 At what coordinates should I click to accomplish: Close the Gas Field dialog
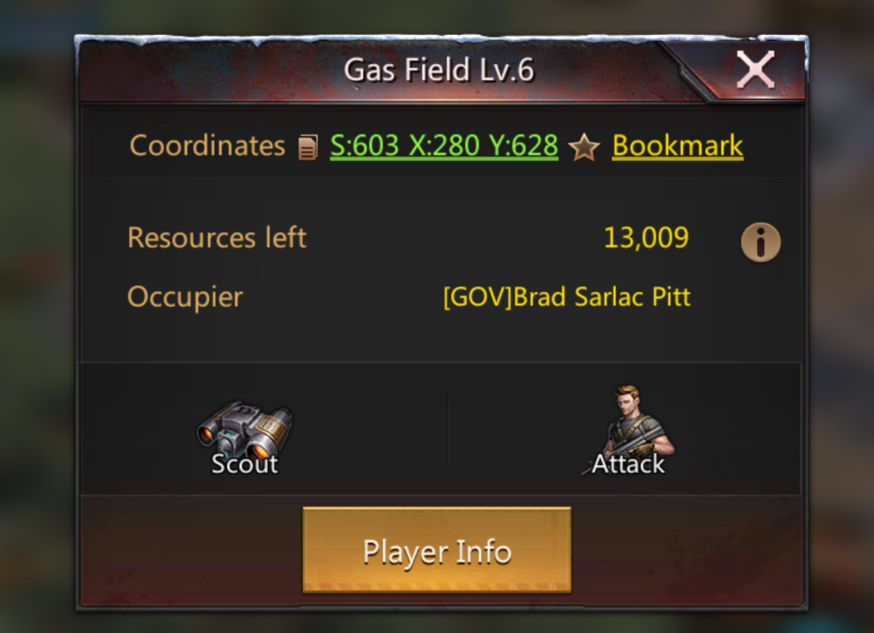[x=755, y=70]
